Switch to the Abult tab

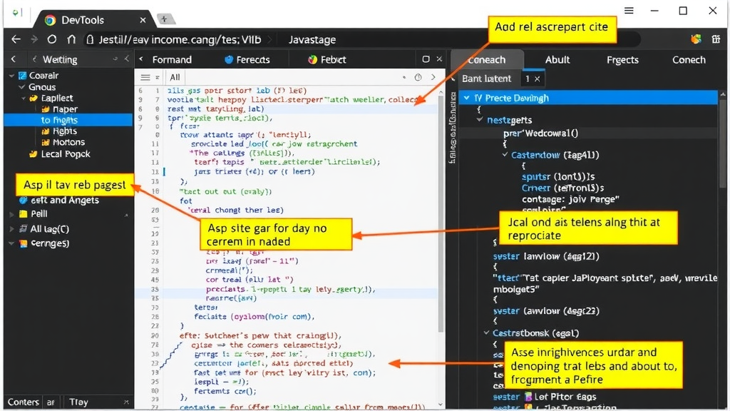click(557, 59)
